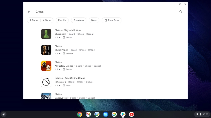Toggle the 4.5+ star rating filter

point(47,20)
